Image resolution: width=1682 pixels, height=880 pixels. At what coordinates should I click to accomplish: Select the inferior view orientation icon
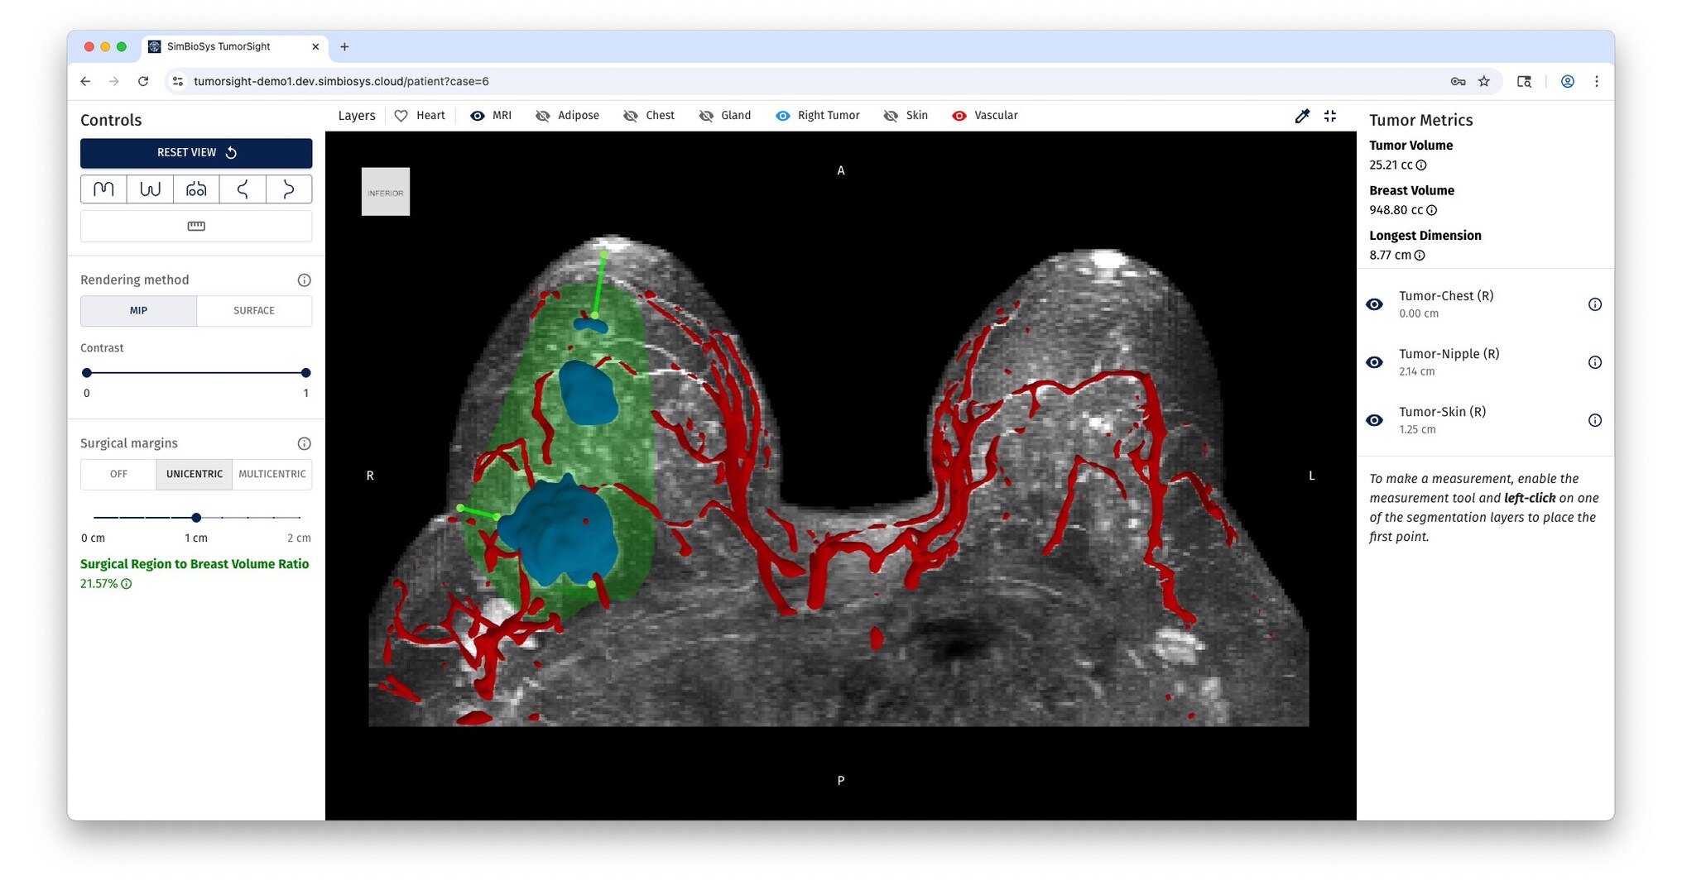pyautogui.click(x=150, y=189)
